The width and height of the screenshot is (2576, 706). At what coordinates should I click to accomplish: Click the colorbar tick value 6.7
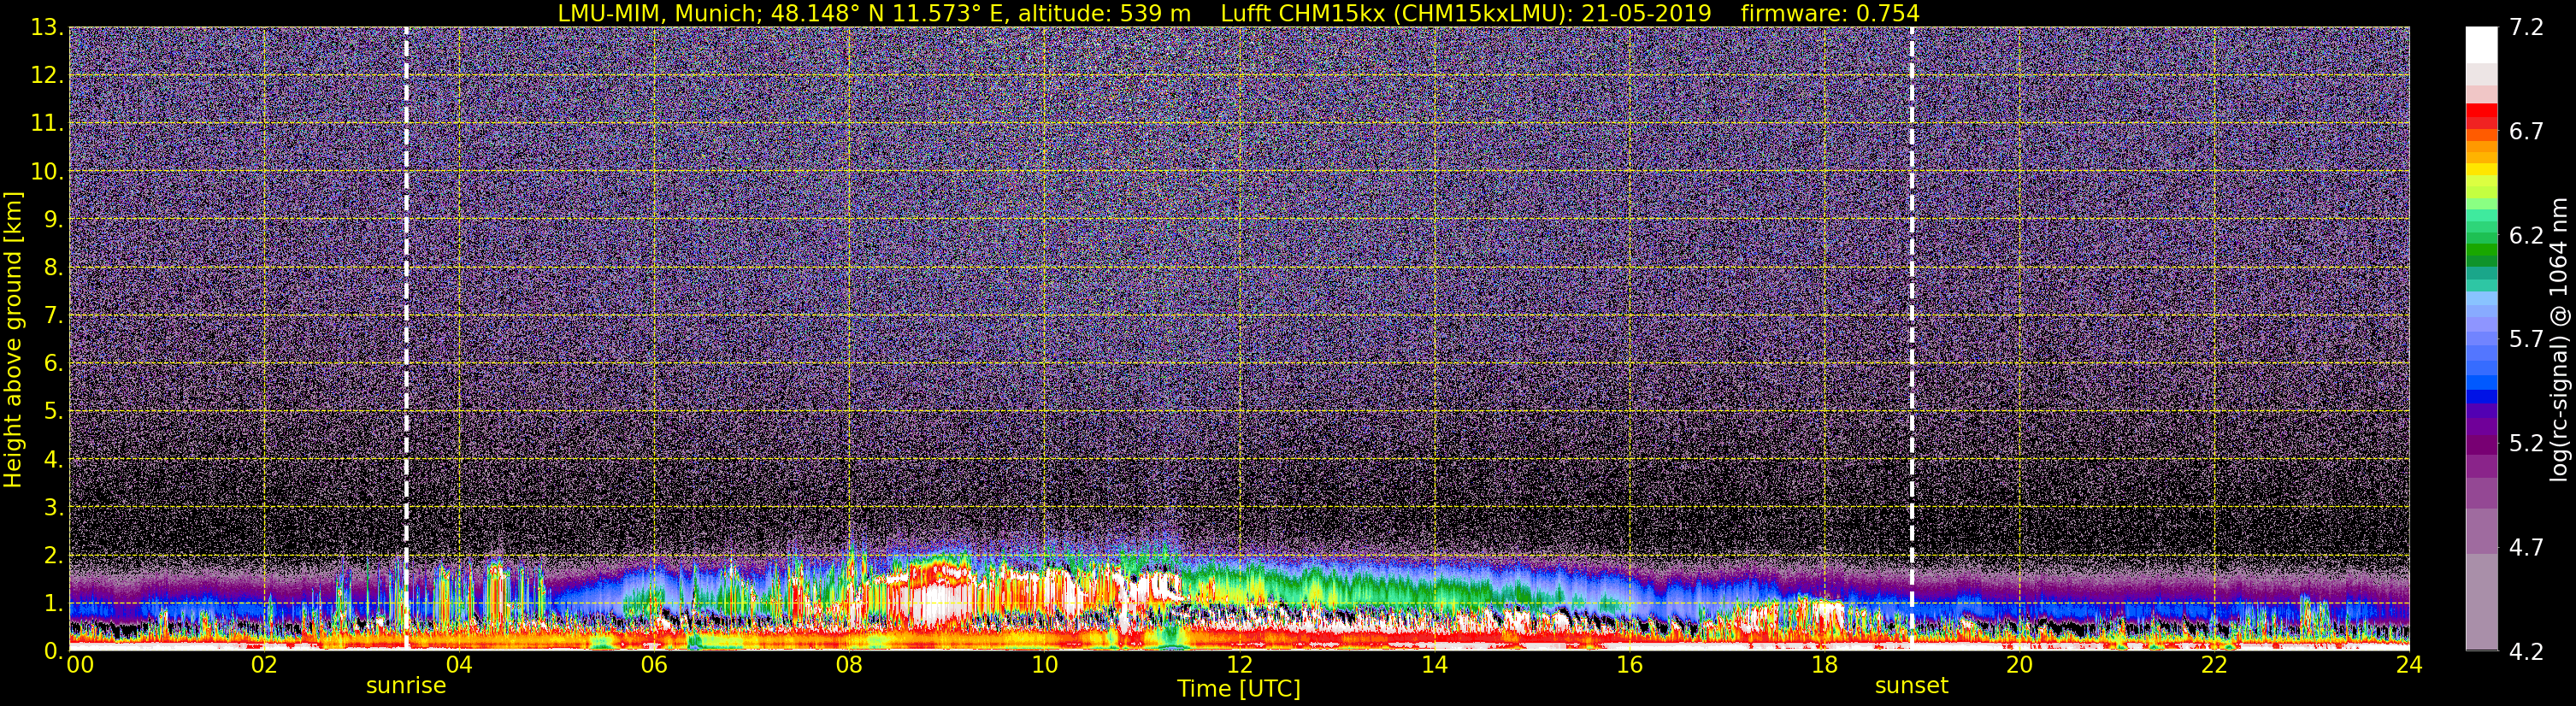pos(2526,131)
